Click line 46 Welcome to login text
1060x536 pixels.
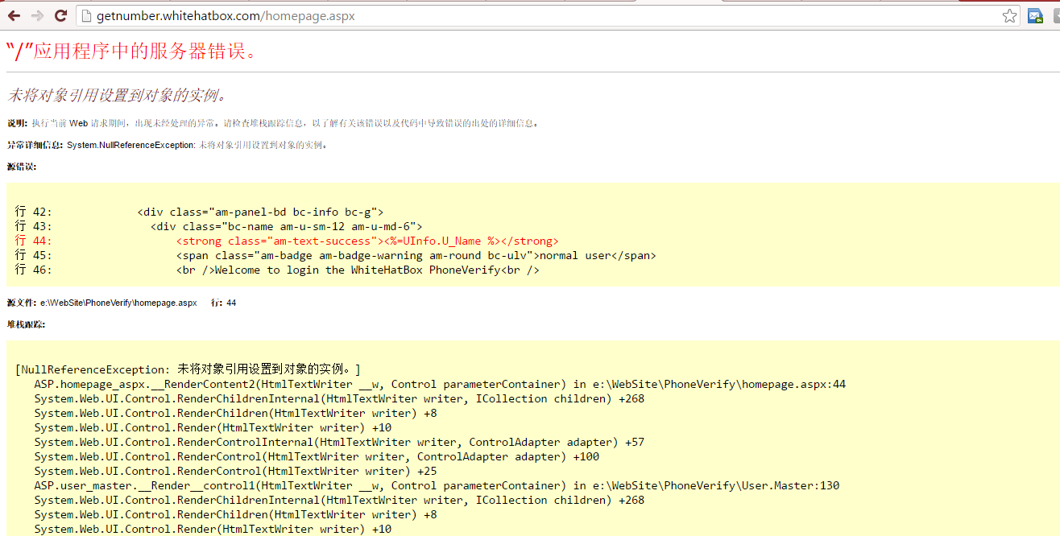pos(358,270)
